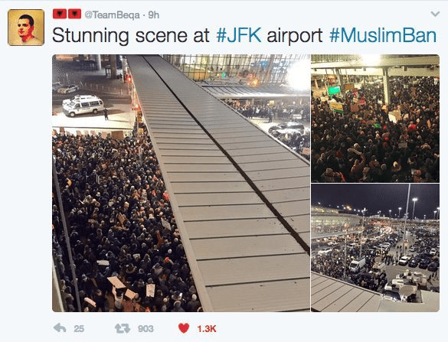This screenshot has width=448, height=342.
Task: Click the second red flag emoji
Action: click(74, 14)
